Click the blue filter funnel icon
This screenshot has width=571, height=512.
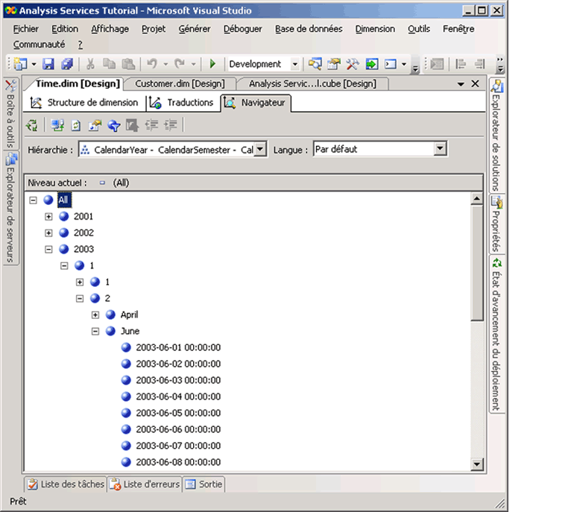tap(113, 126)
